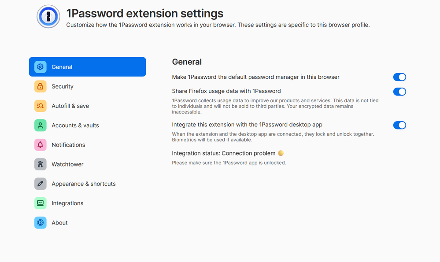
Task: Toggle 1Password desktop app integration
Action: point(399,125)
